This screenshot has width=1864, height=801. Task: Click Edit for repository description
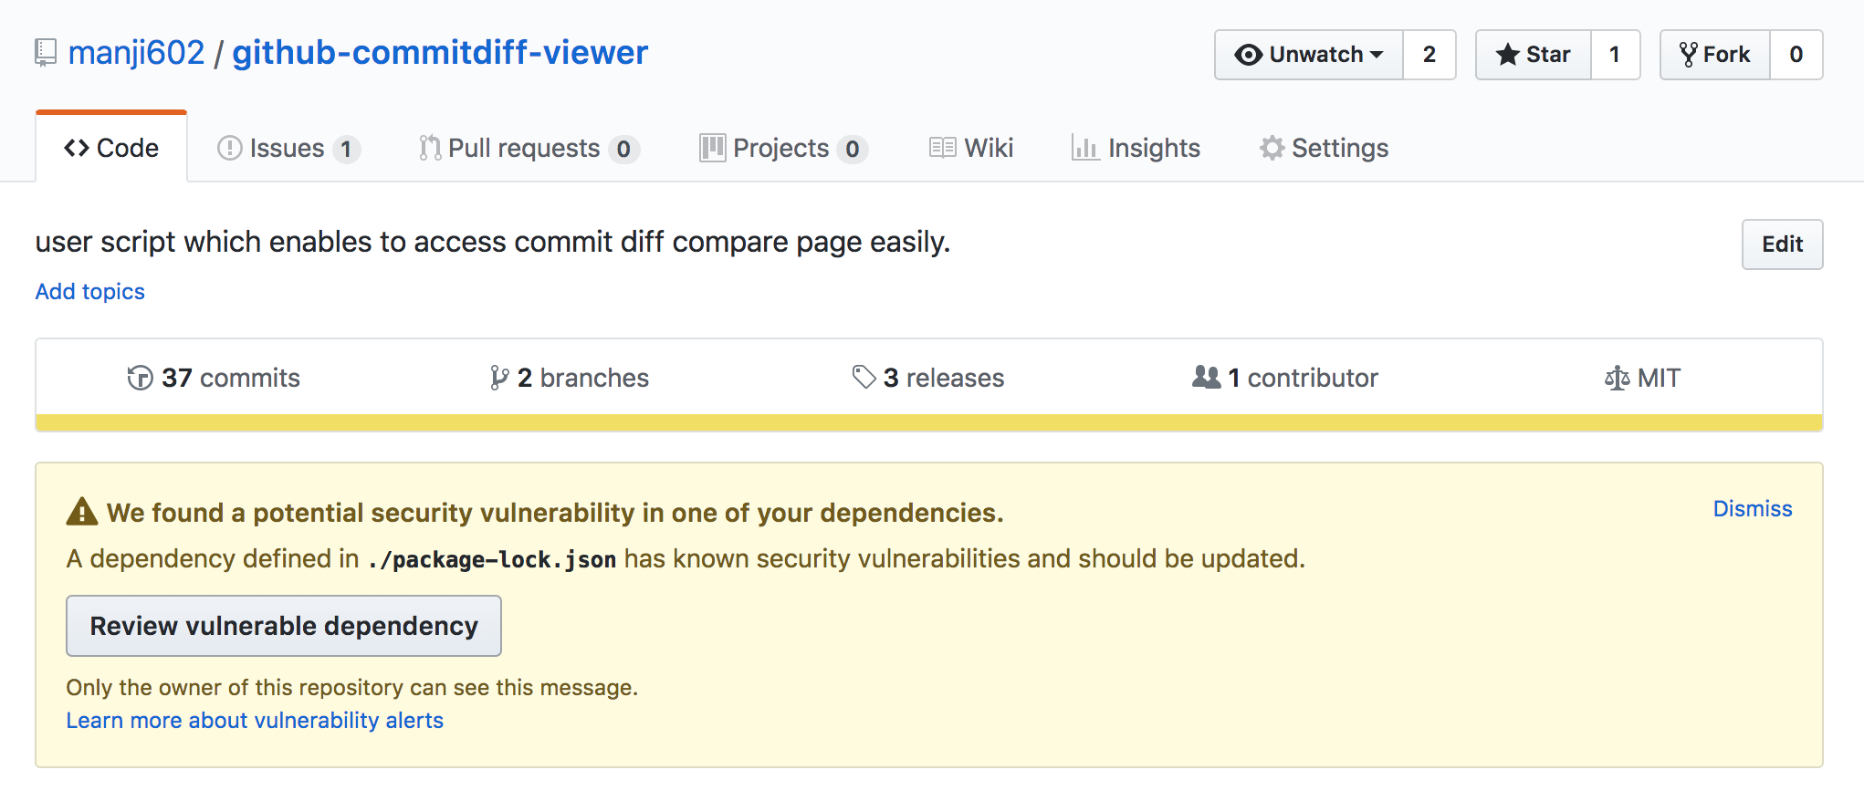(1782, 244)
